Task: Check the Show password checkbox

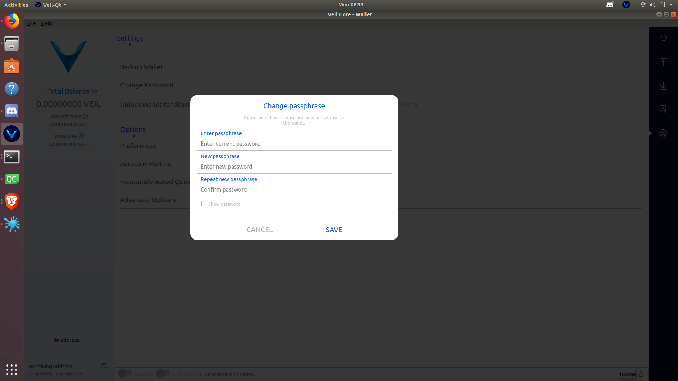Action: 204,204
